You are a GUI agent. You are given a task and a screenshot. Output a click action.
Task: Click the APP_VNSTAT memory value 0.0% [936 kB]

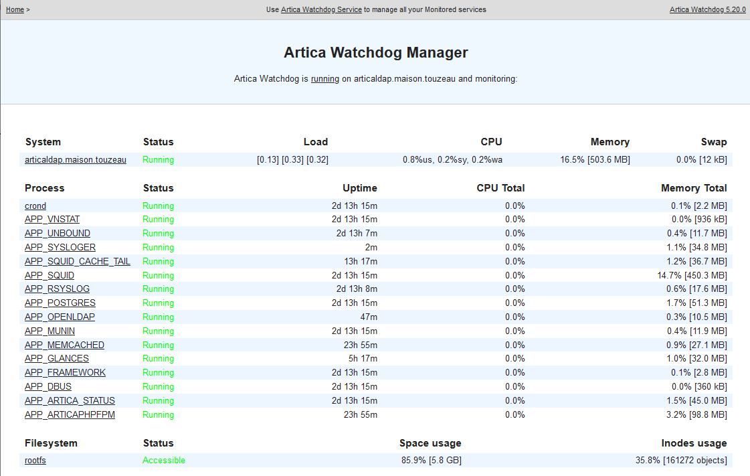(699, 219)
